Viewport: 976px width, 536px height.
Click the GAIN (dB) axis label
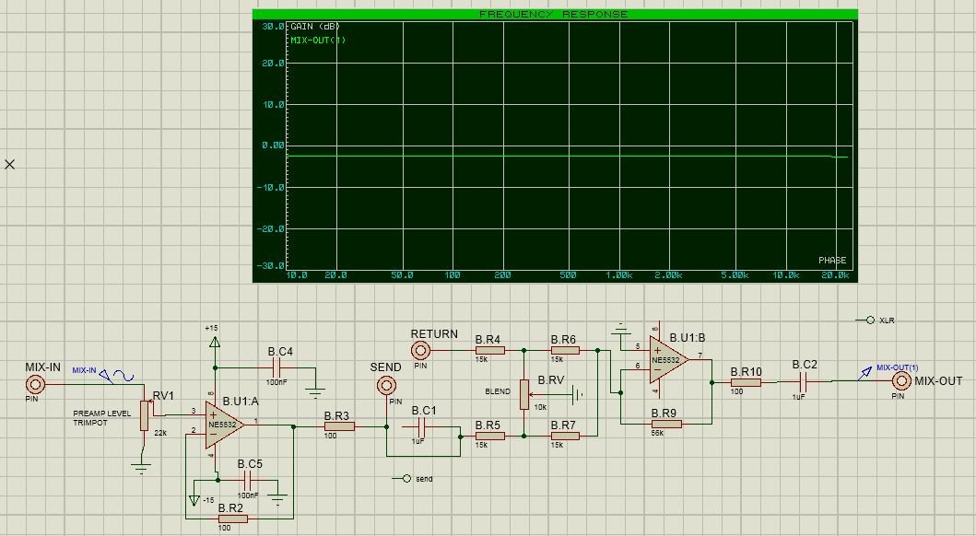click(x=315, y=27)
